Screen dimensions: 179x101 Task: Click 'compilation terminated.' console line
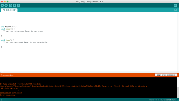11,93
